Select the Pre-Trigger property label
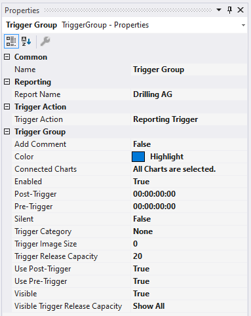Viewport: 251px width, 316px height. (33, 207)
